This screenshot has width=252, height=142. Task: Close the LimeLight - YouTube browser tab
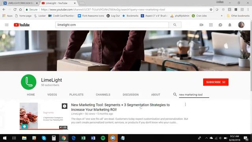click(75, 3)
